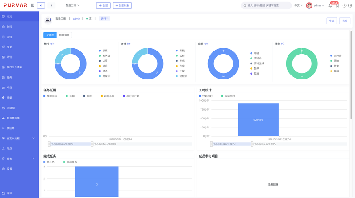
Task: Switch to the 仪表盘 dashboard tab
Action: click(50, 35)
